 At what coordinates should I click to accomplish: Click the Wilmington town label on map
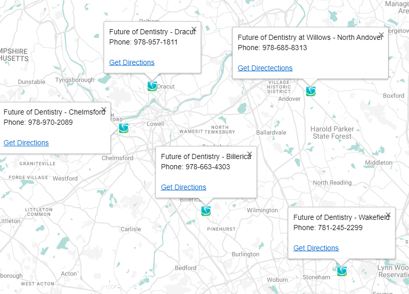click(x=262, y=210)
